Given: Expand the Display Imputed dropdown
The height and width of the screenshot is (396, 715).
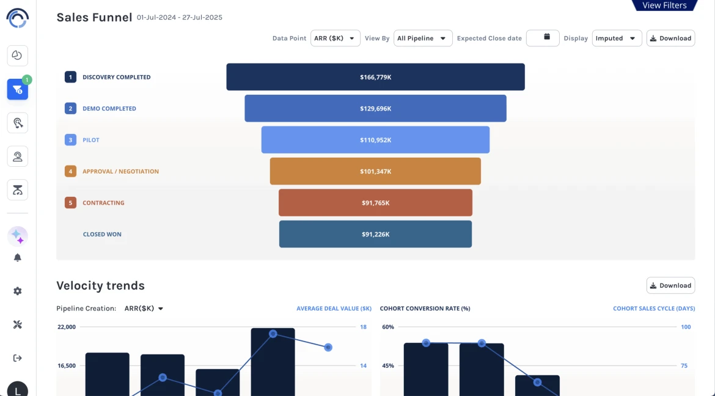Looking at the screenshot, I should 617,38.
